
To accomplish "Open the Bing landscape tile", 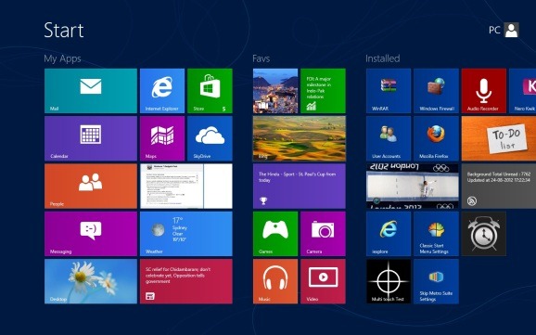I will [300, 138].
